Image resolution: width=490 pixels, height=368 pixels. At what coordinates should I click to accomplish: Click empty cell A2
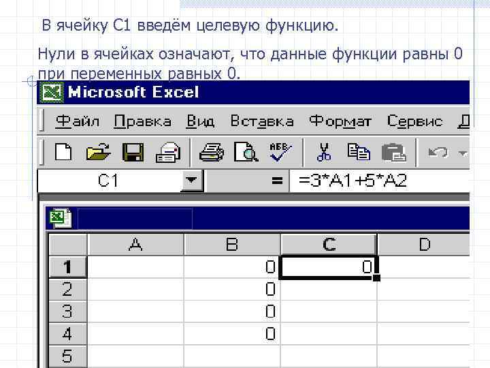pos(135,289)
